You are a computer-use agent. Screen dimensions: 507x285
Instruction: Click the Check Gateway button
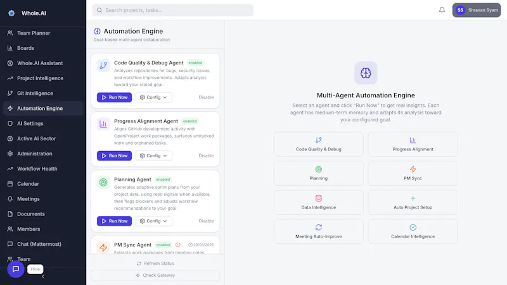click(155, 276)
